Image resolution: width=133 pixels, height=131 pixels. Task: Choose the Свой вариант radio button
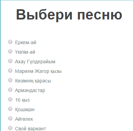[10, 128]
